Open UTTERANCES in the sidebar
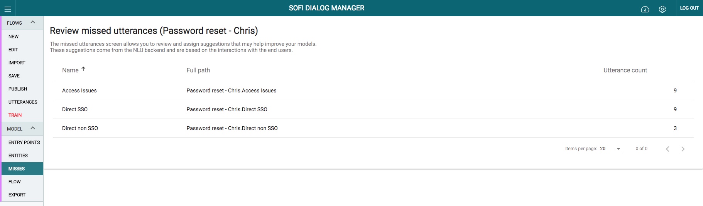The image size is (703, 206). point(22,102)
